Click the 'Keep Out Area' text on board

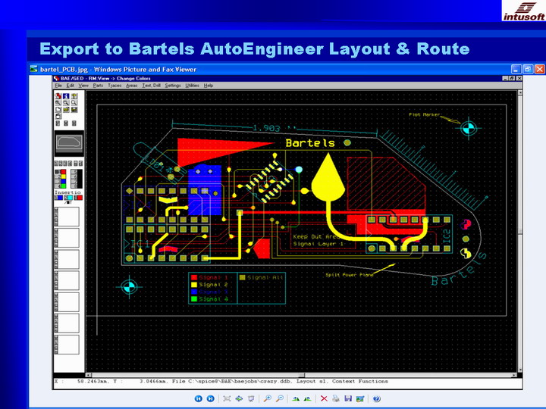click(316, 236)
